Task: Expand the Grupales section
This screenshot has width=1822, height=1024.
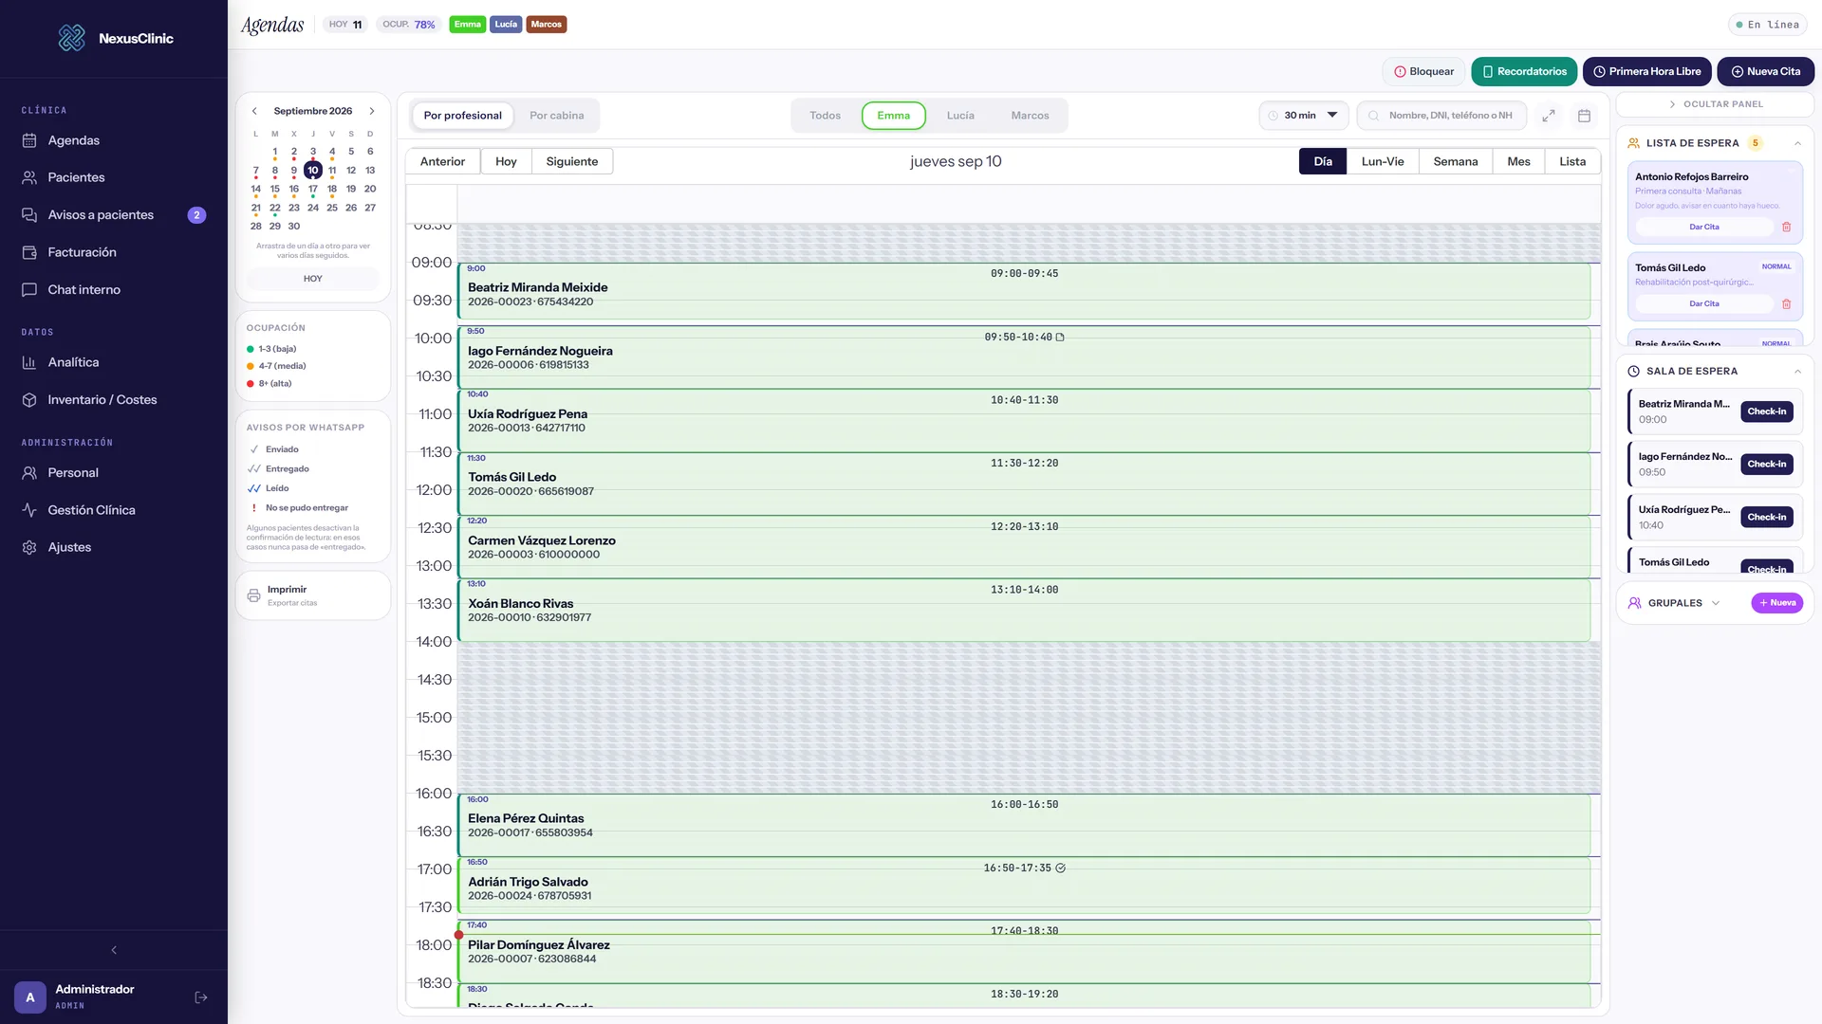Action: [1716, 603]
